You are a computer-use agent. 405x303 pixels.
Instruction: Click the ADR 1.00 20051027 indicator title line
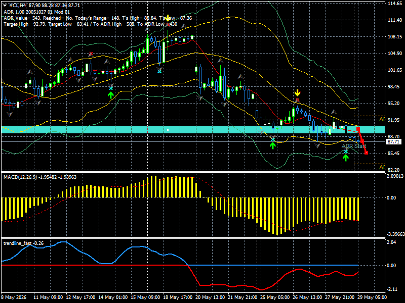click(x=36, y=12)
